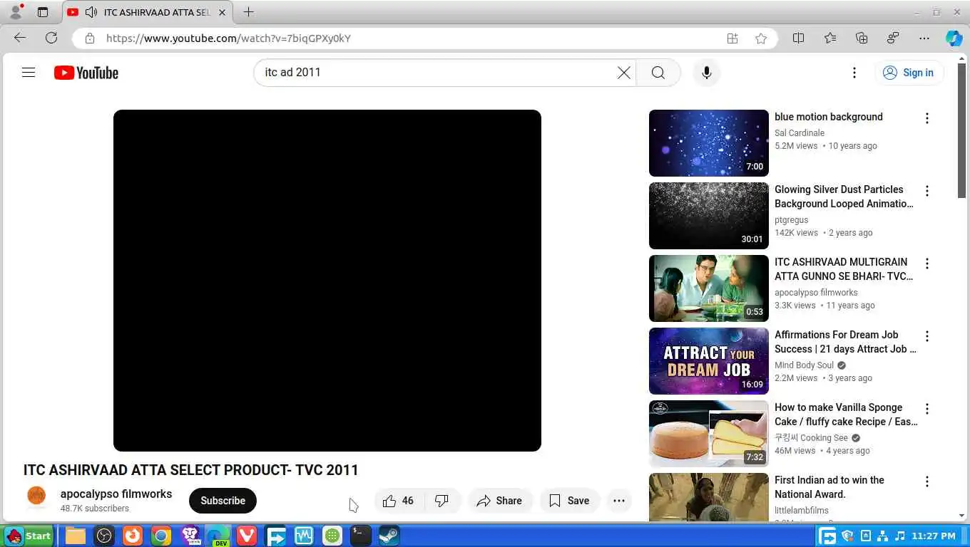Mute the tab via speaker icon

click(91, 12)
